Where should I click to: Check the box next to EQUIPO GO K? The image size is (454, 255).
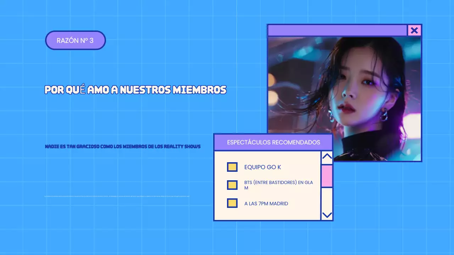point(232,167)
